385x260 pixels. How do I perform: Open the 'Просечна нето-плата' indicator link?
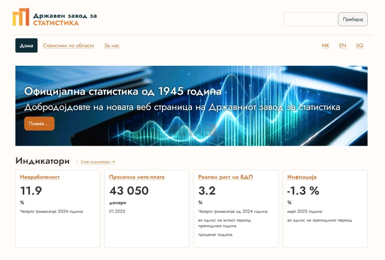pos(137,177)
